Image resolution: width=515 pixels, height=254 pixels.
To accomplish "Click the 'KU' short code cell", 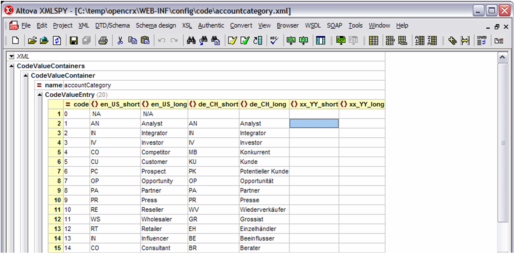I will 214,162.
